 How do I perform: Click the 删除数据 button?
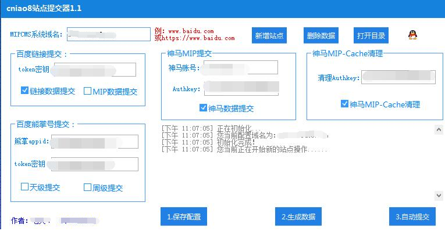click(x=321, y=35)
